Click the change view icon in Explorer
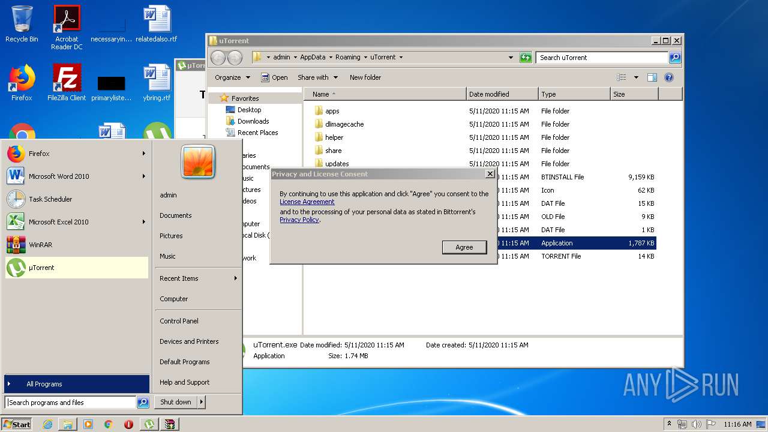This screenshot has width=768, height=432. [622, 77]
